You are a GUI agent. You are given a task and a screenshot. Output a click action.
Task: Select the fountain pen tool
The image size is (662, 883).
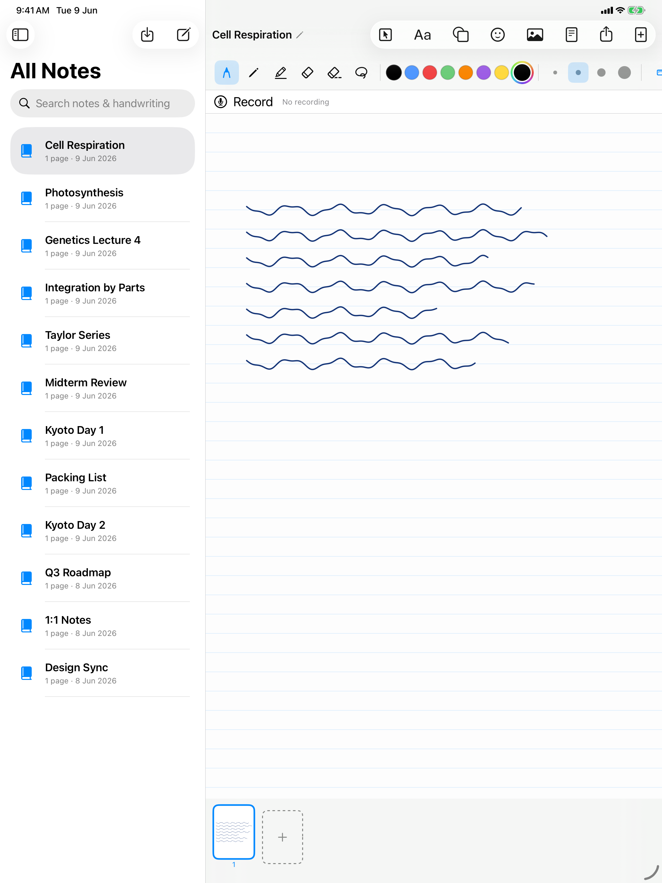tap(227, 72)
